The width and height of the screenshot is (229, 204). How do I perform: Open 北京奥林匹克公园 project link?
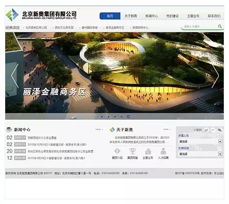(x=36, y=28)
